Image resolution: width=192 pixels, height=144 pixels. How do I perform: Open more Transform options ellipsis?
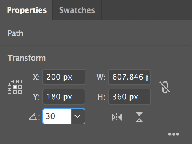174,134
